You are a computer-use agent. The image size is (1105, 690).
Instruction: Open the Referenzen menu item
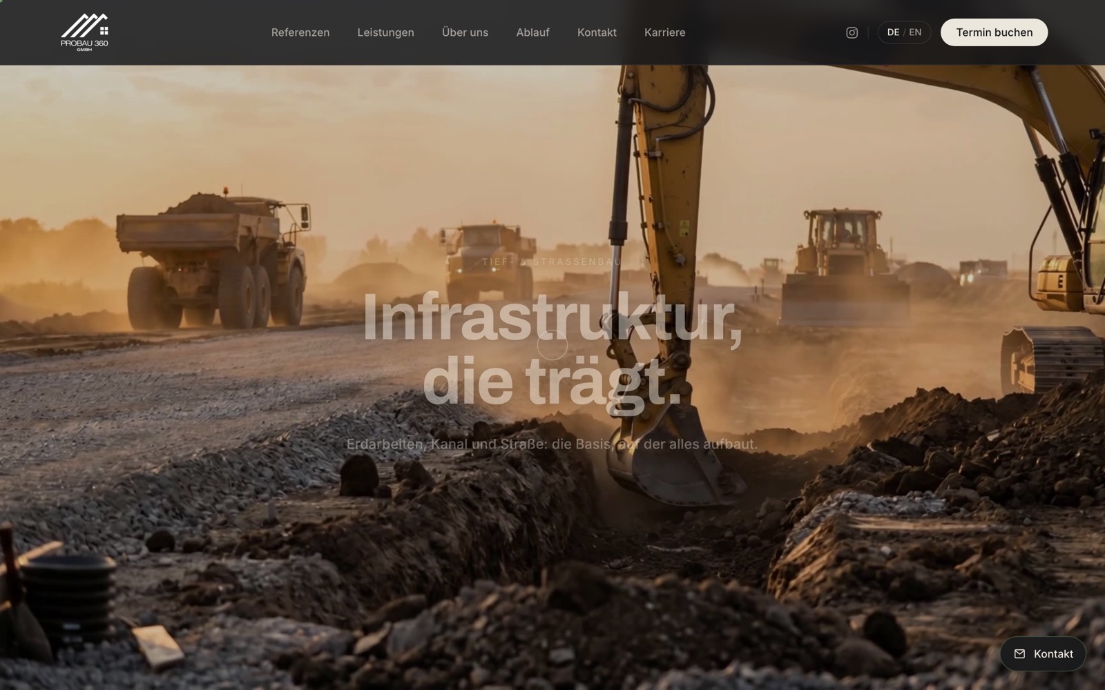[300, 32]
